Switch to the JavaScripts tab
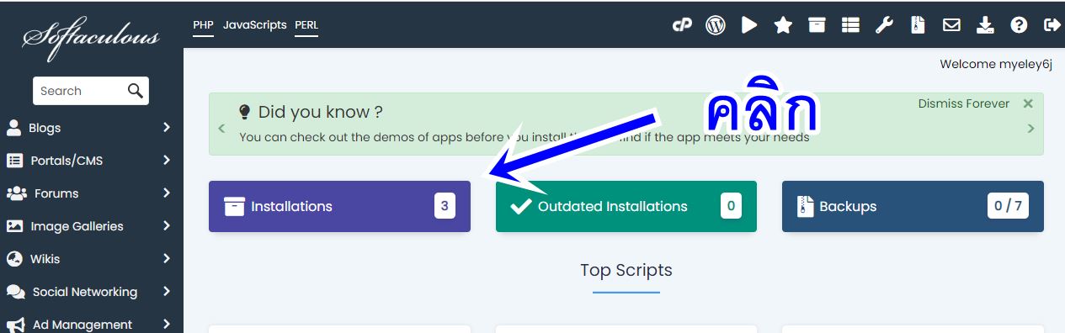1065x333 pixels. pos(254,25)
